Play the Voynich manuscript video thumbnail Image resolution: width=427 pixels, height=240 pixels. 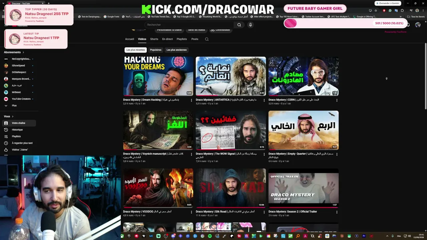158,130
